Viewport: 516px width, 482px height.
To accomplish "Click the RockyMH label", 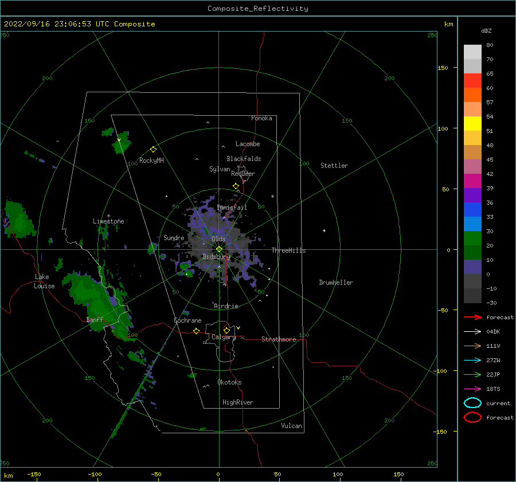I will coord(151,160).
